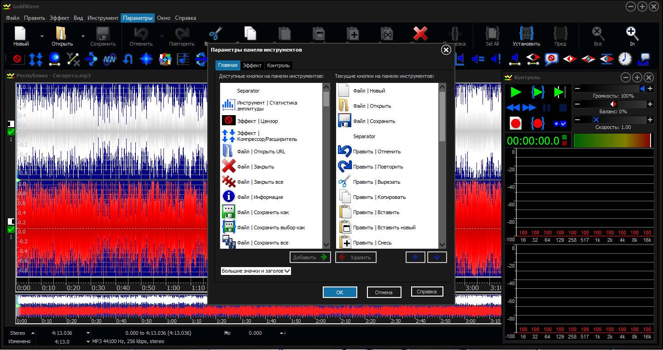This screenshot has width=663, height=350.
Task: Open the Файл menu
Action: (13, 18)
